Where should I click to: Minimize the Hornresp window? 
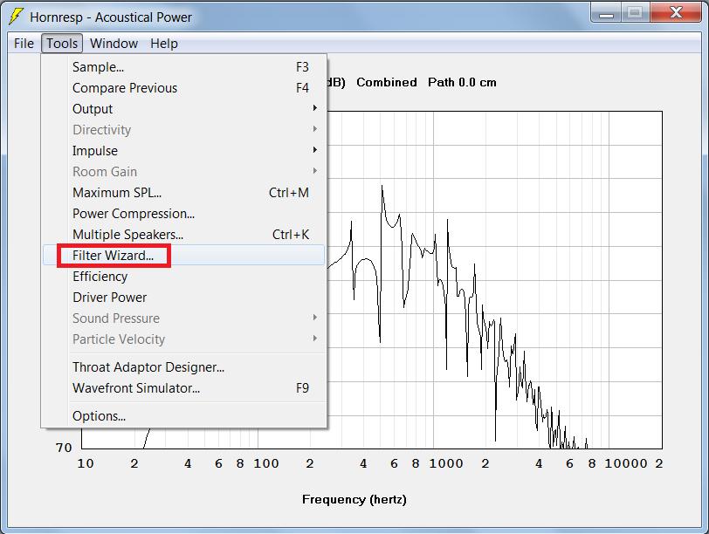pyautogui.click(x=606, y=12)
